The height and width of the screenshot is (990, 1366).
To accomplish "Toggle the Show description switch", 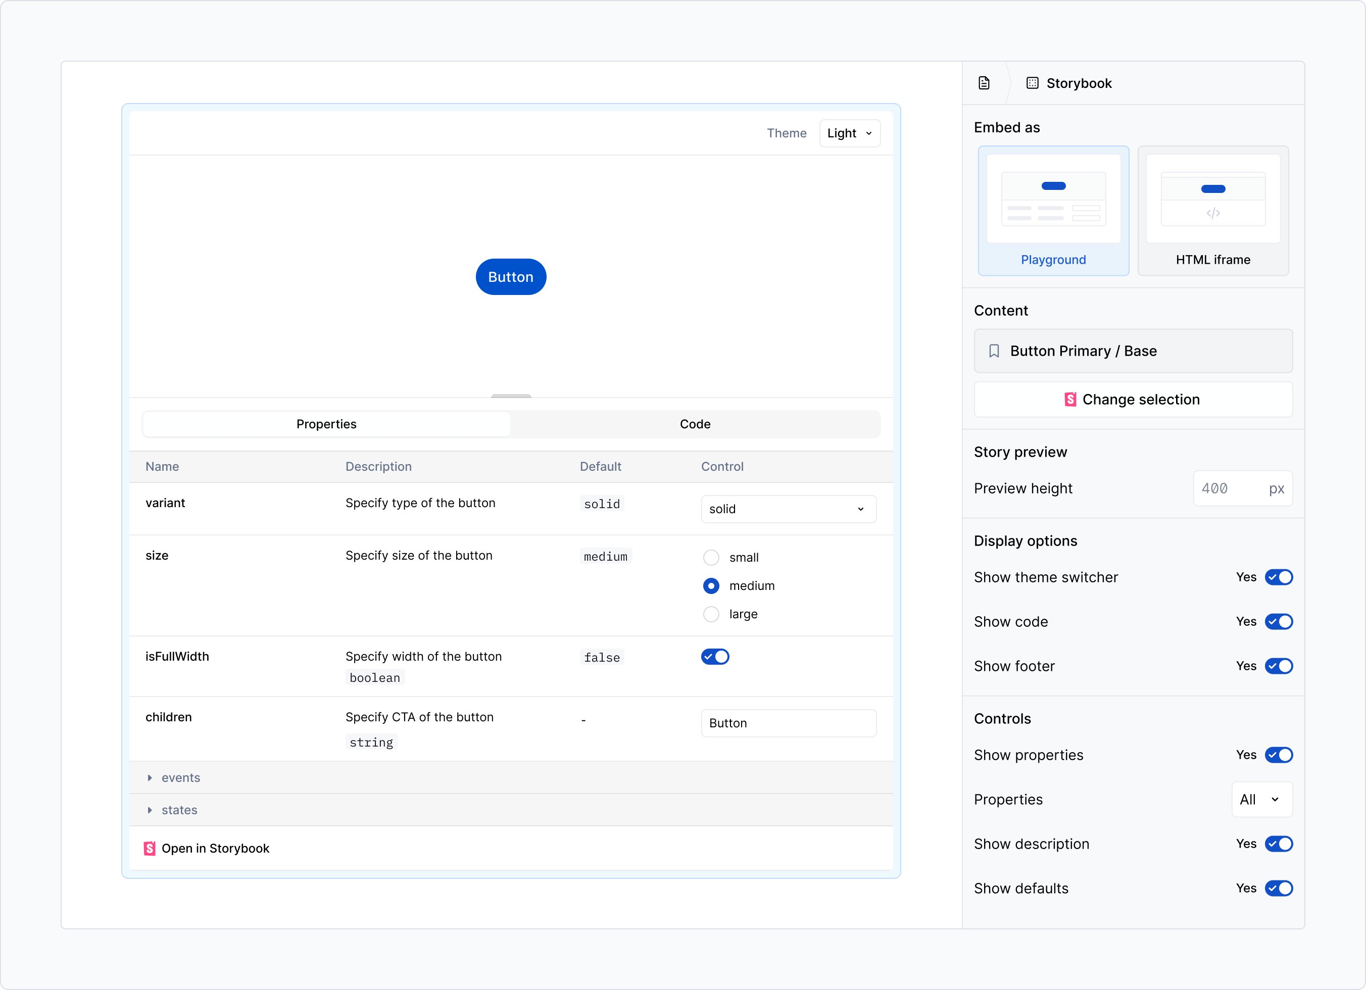I will tap(1279, 844).
